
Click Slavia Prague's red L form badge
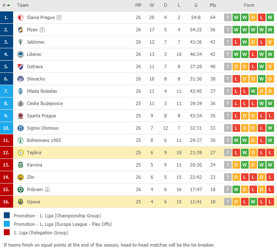tap(262, 17)
